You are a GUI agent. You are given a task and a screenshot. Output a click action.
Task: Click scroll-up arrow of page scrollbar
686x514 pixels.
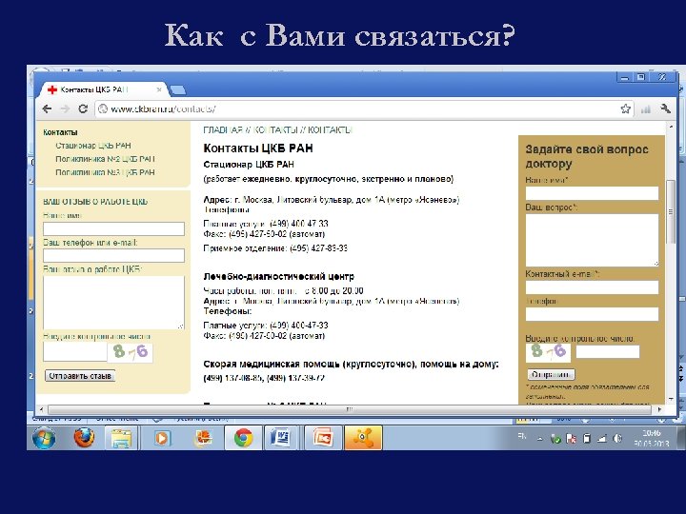(x=671, y=127)
